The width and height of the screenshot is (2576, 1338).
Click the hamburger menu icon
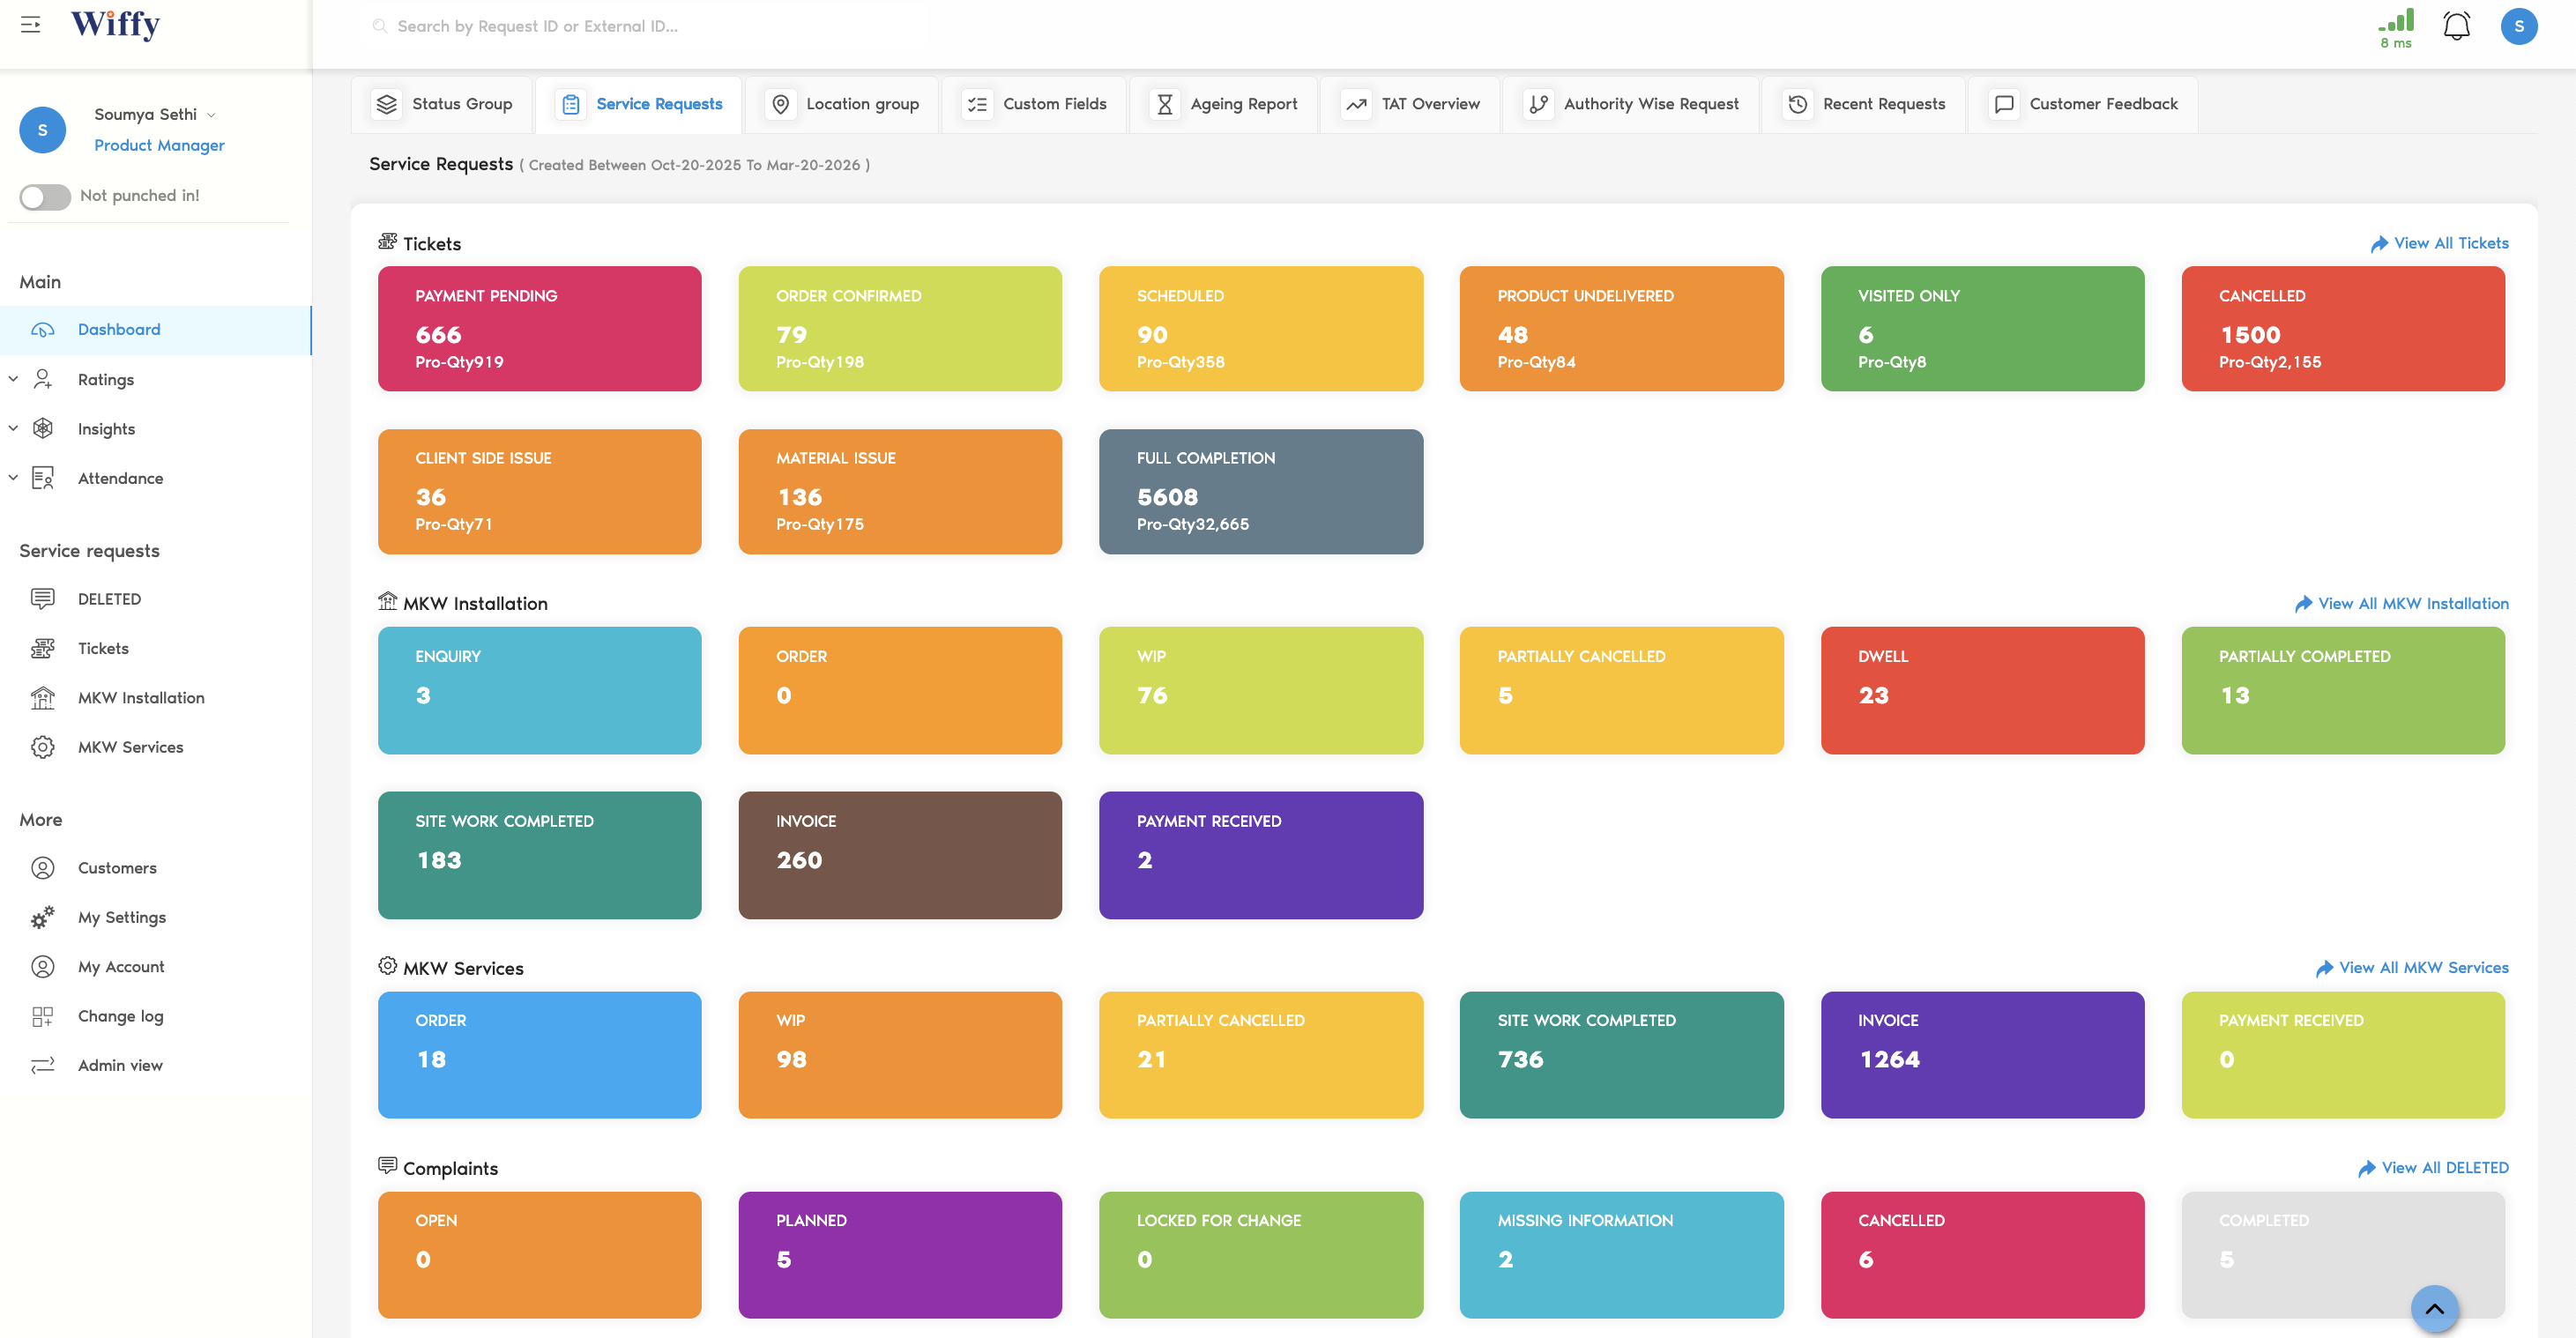(31, 25)
